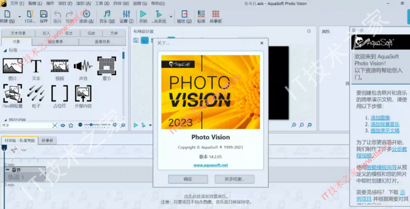
Task: Open 设置 (I) sliders settings icon
Action: tap(127, 14)
